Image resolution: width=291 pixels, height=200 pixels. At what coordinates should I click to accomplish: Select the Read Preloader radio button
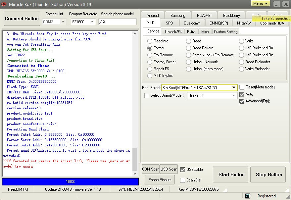point(241,62)
